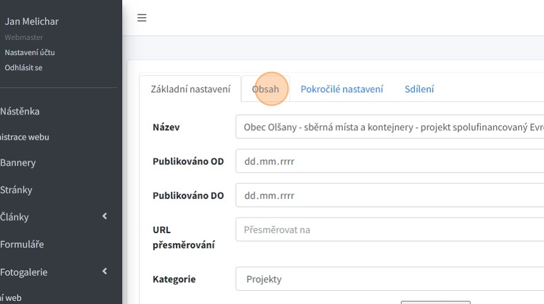The image size is (544, 304).
Task: Click the URL přesměrování input field
Action: pos(390,229)
